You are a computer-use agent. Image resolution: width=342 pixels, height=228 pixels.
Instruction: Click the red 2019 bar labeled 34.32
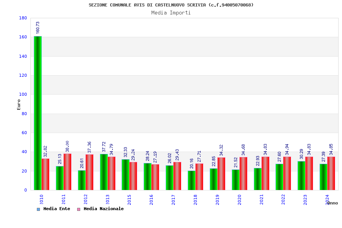(x=222, y=174)
